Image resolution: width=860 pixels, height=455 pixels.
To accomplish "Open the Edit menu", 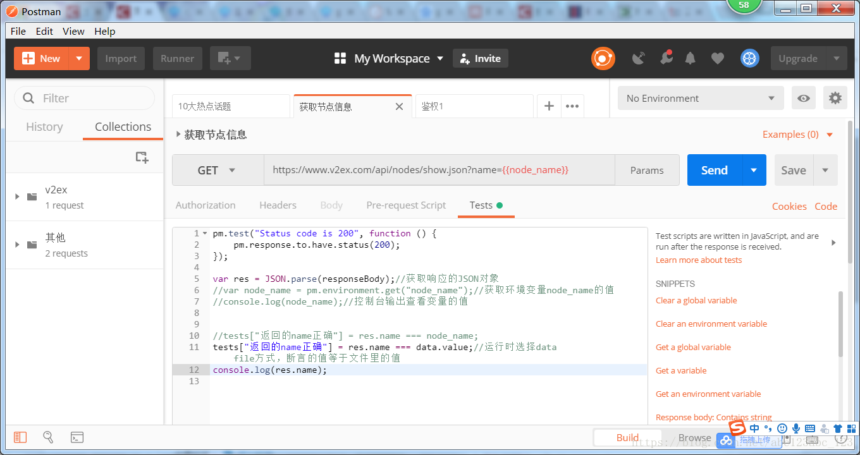I will tap(44, 31).
